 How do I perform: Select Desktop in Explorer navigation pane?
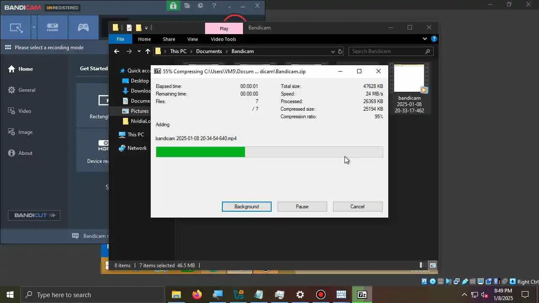pos(136,81)
